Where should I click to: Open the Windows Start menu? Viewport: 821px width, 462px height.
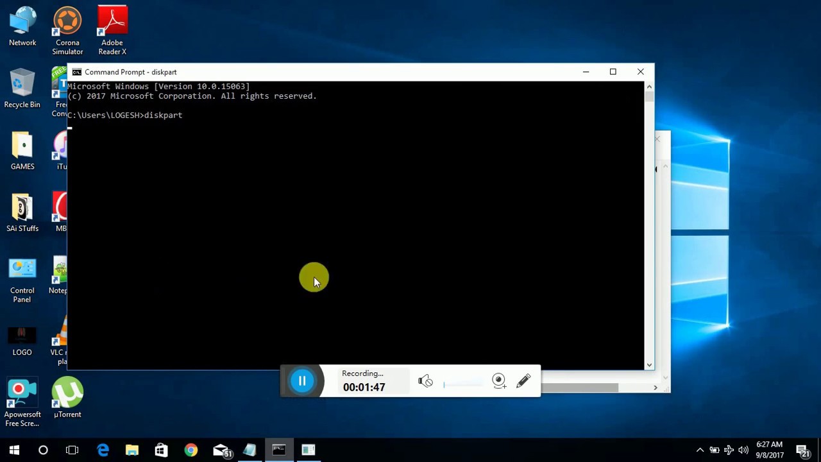pyautogui.click(x=14, y=450)
